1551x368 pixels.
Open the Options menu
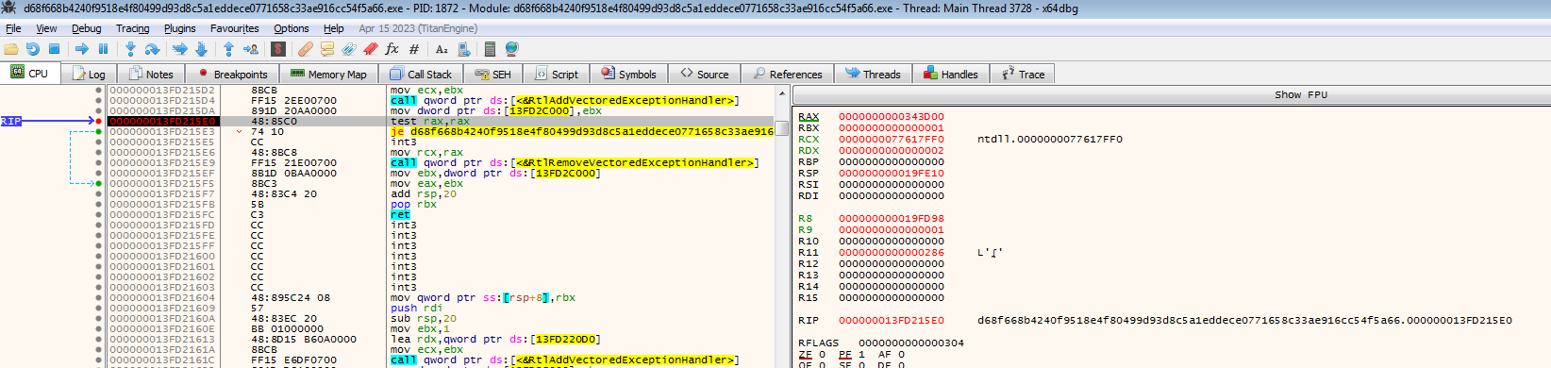292,28
